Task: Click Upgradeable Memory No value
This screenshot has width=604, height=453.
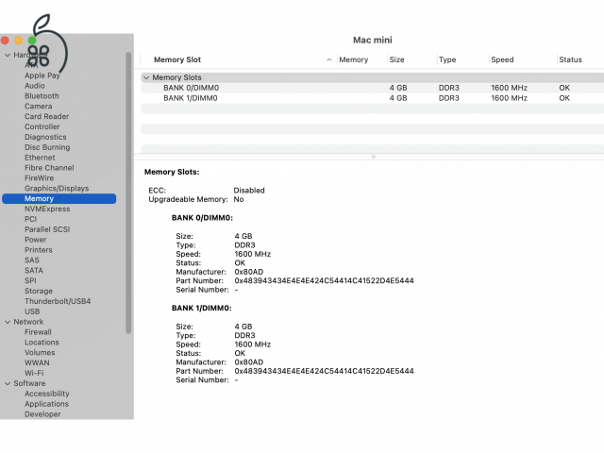Action: click(239, 199)
